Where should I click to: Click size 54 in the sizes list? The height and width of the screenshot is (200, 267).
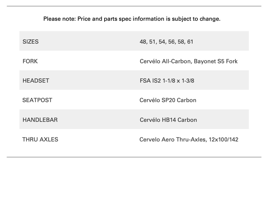click(x=162, y=42)
